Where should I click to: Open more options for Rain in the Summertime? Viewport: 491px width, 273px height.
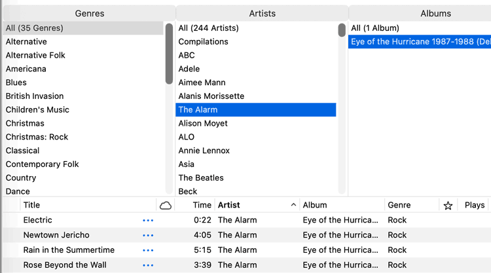(148, 251)
